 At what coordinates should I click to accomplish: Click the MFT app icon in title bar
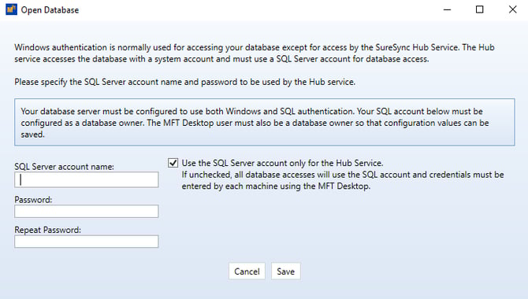(x=11, y=9)
